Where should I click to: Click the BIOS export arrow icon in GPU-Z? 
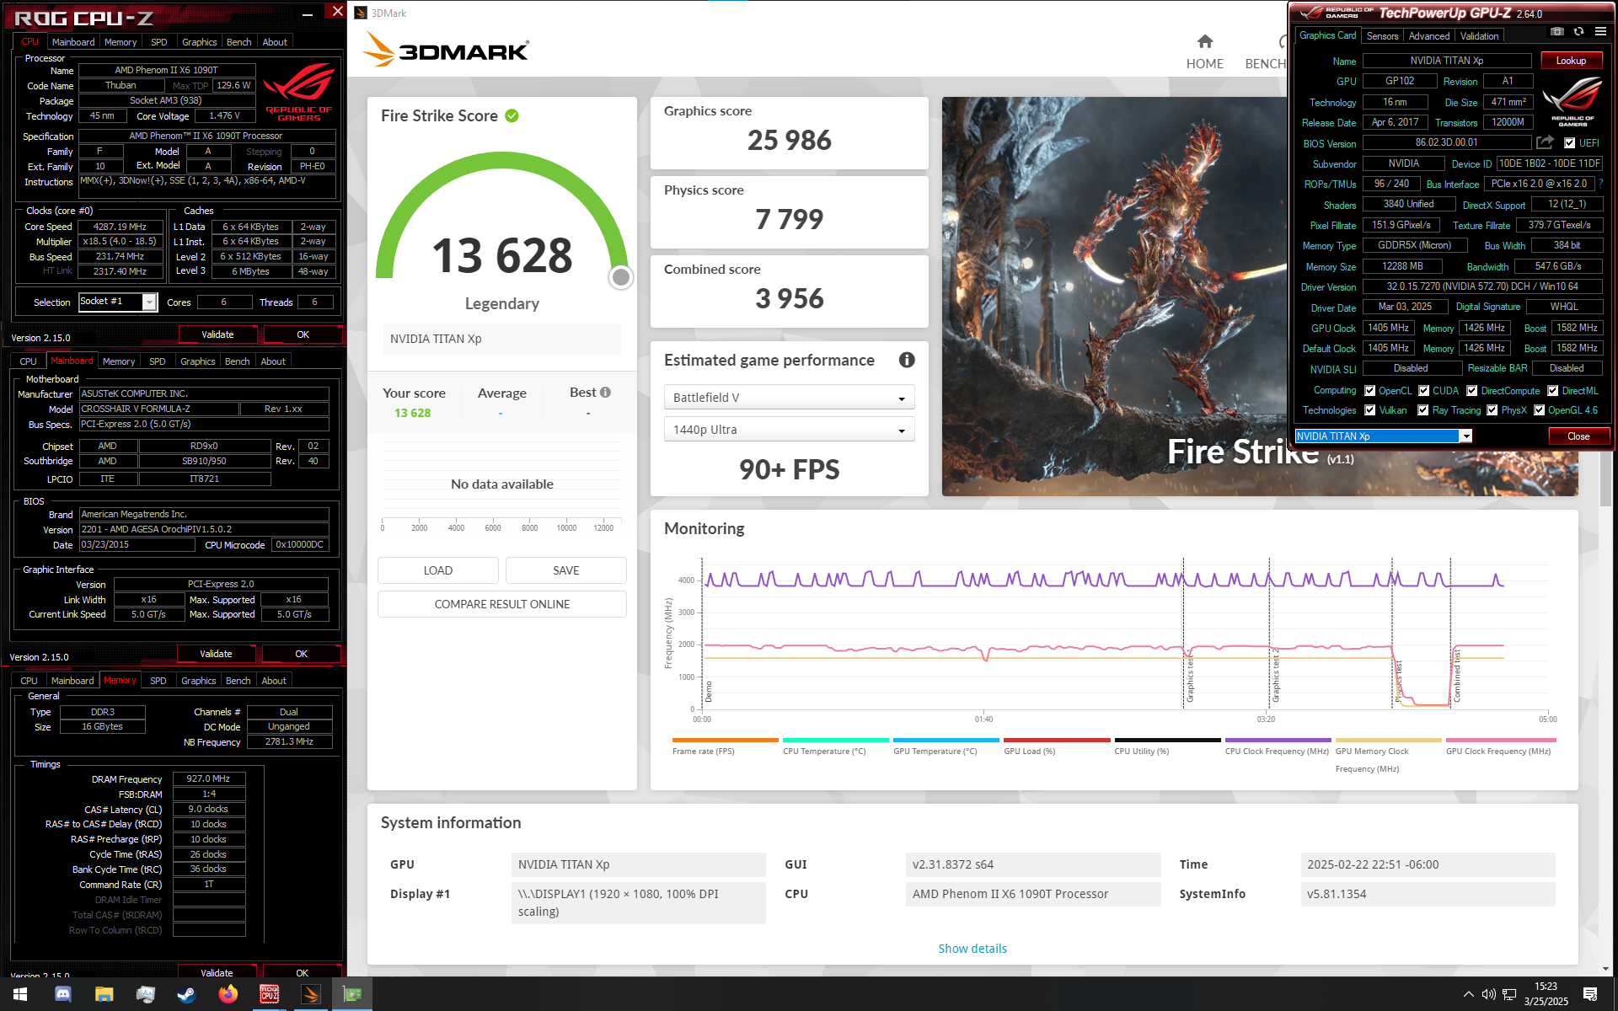(1545, 142)
